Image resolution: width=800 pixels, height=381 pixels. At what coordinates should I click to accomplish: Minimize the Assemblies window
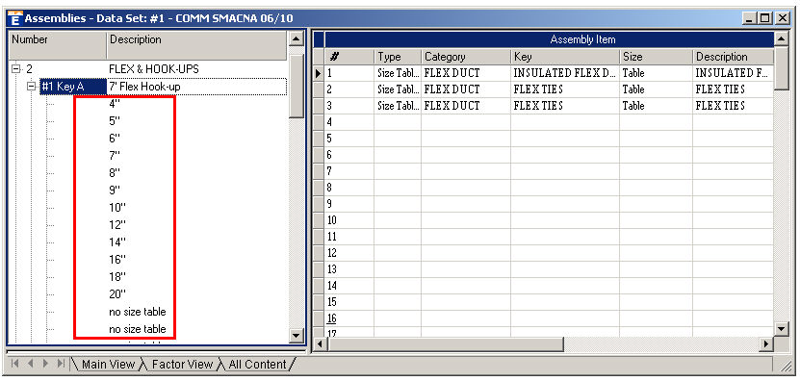749,18
